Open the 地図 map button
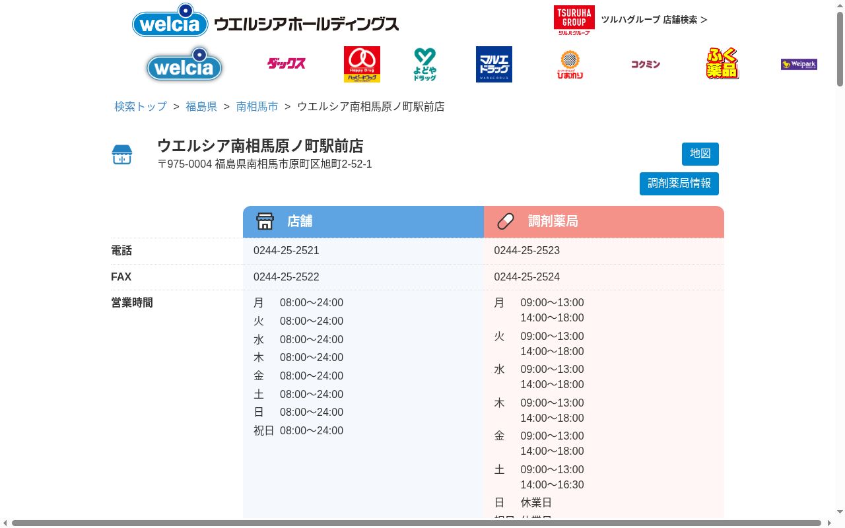845x528 pixels. pos(700,154)
